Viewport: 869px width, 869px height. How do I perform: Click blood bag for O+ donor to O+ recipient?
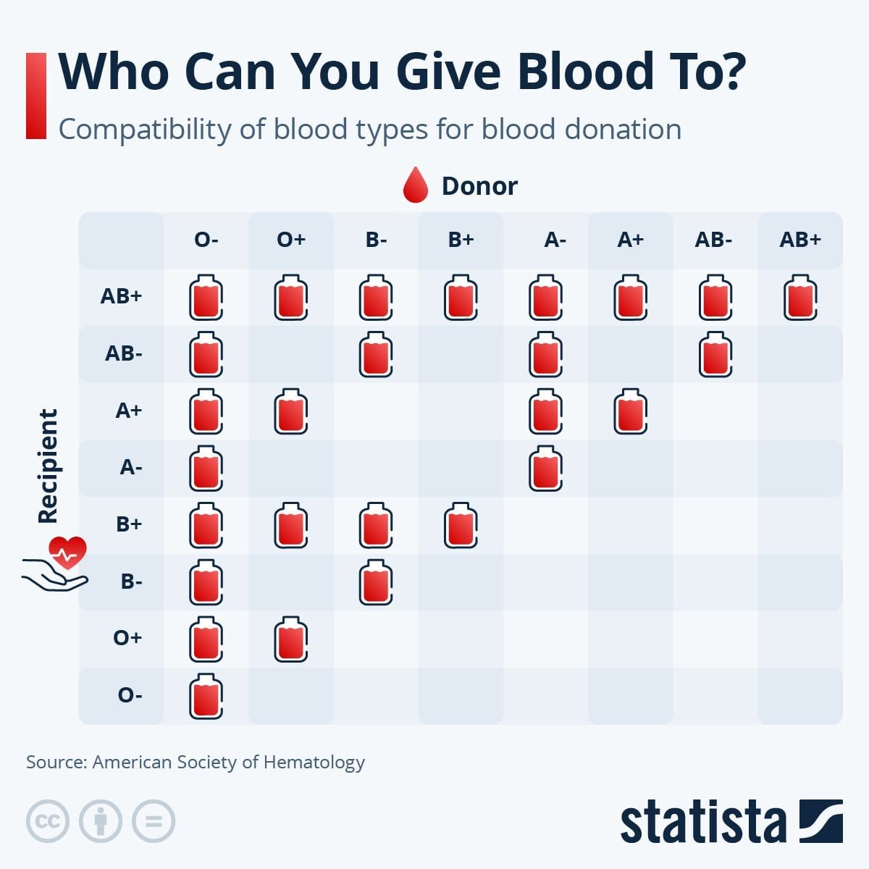(x=291, y=639)
